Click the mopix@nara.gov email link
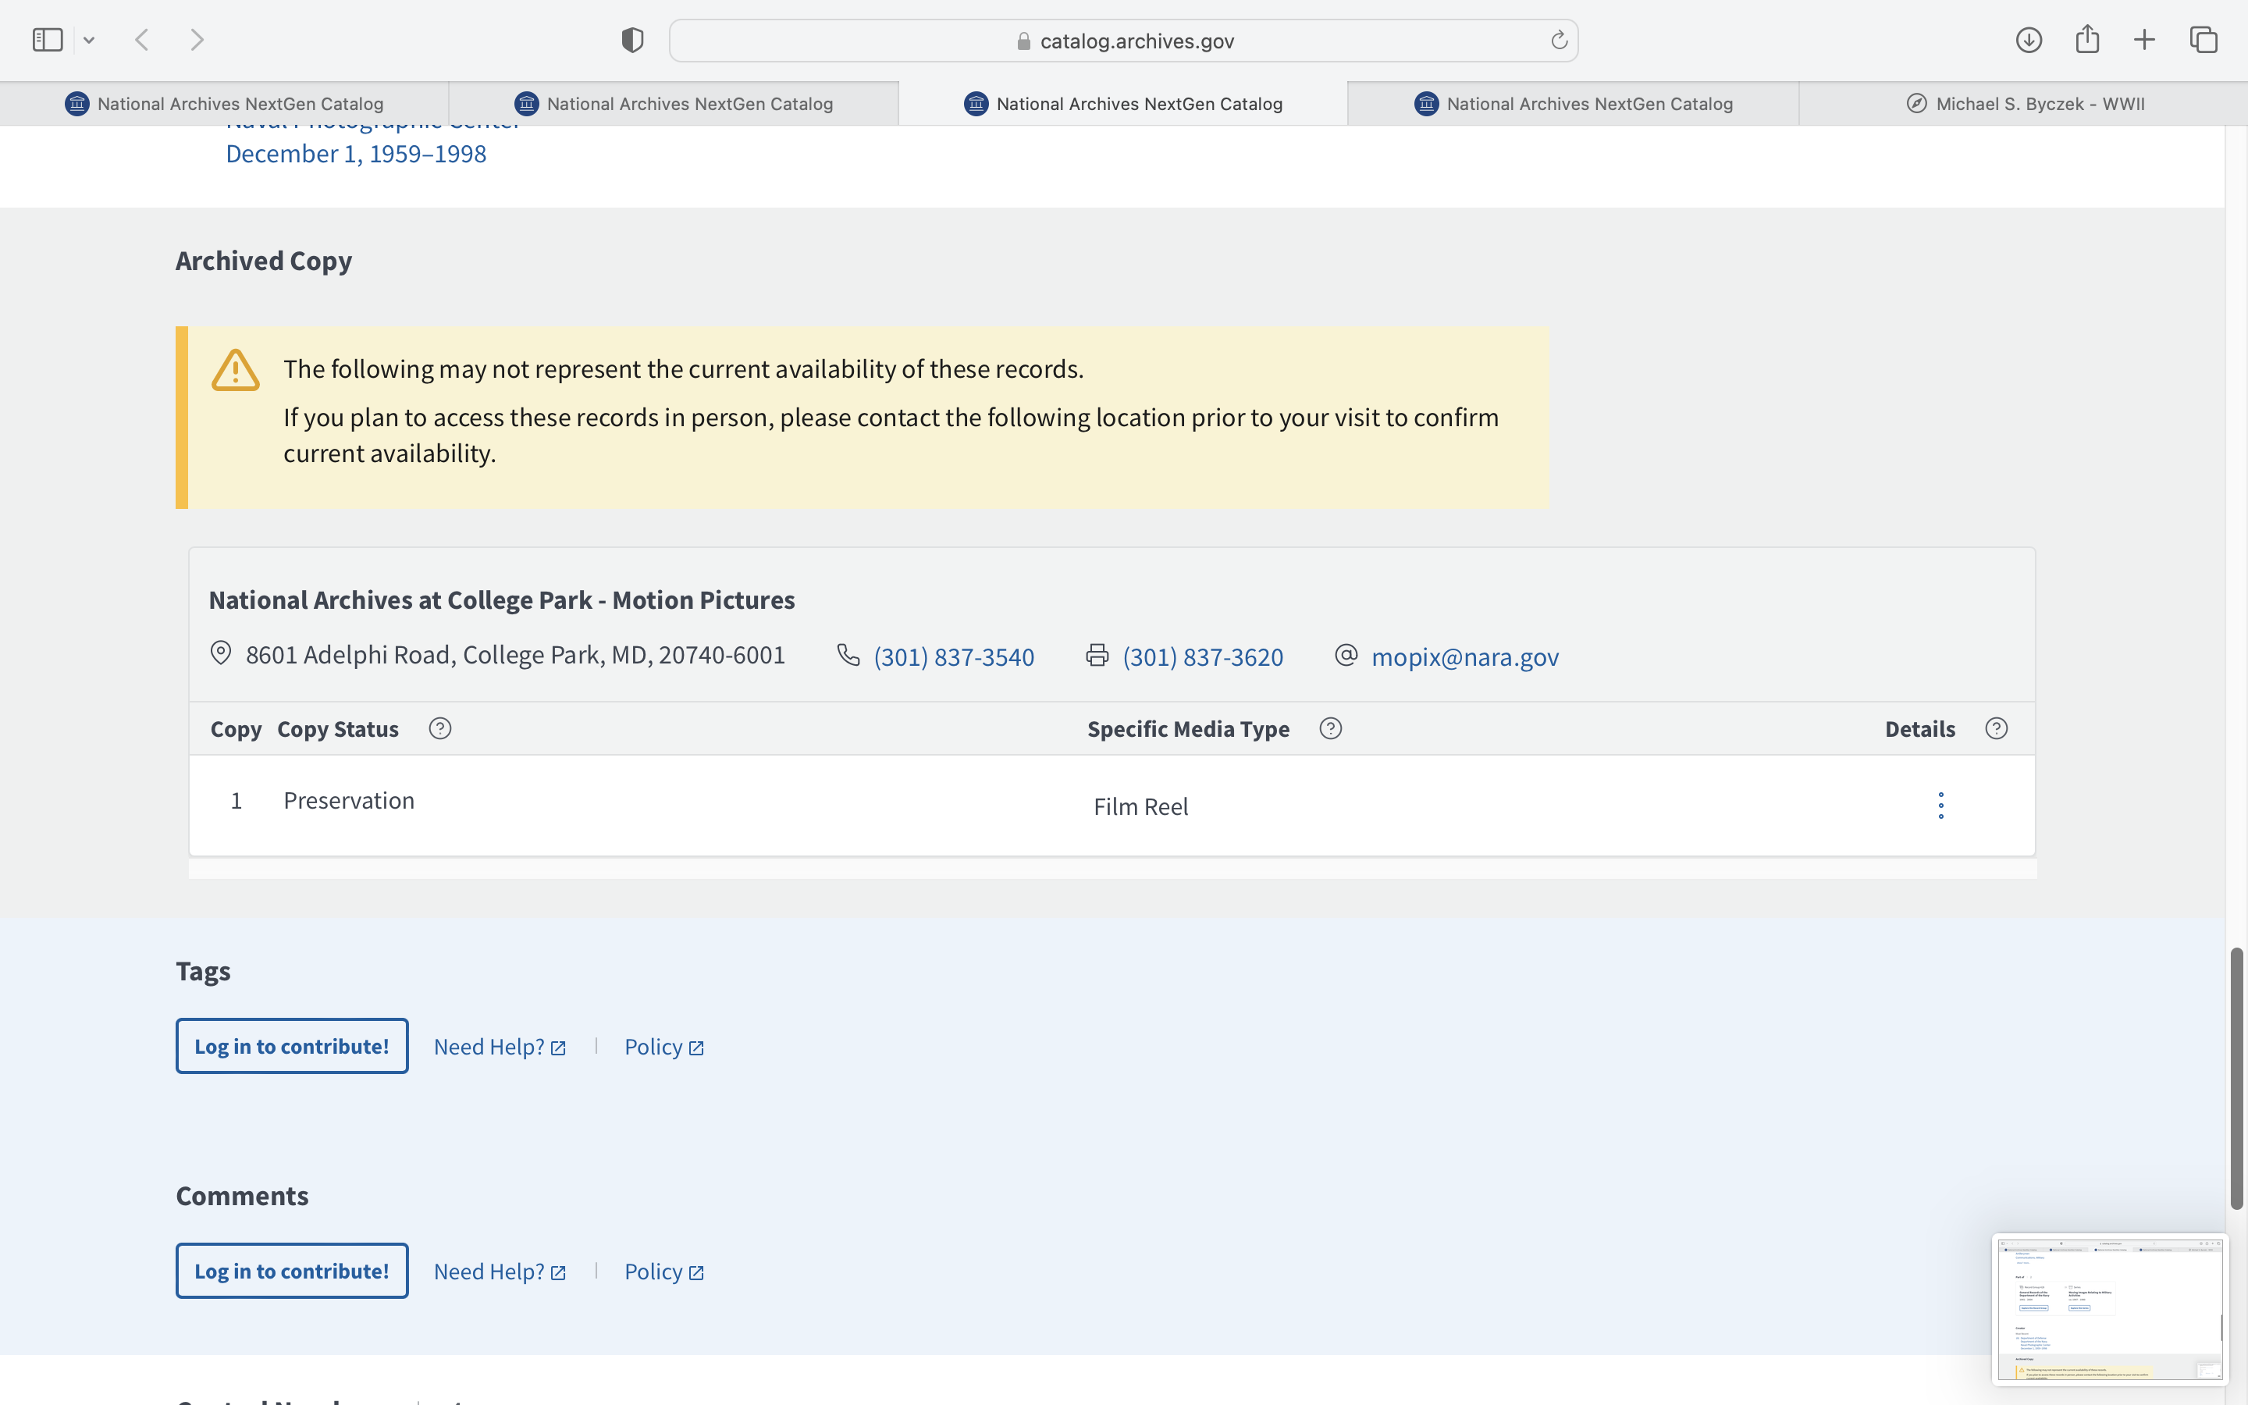This screenshot has width=2248, height=1405. [1464, 657]
